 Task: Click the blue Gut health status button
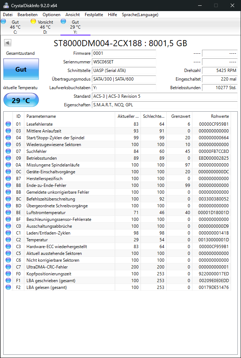[x=21, y=69]
